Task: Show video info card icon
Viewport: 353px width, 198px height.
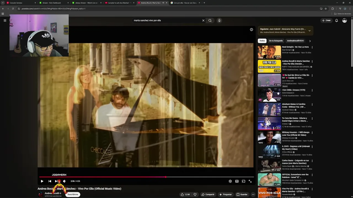Action: pyautogui.click(x=252, y=29)
